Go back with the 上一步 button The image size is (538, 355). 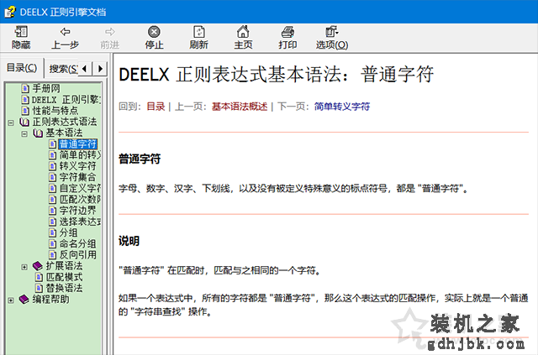(66, 38)
